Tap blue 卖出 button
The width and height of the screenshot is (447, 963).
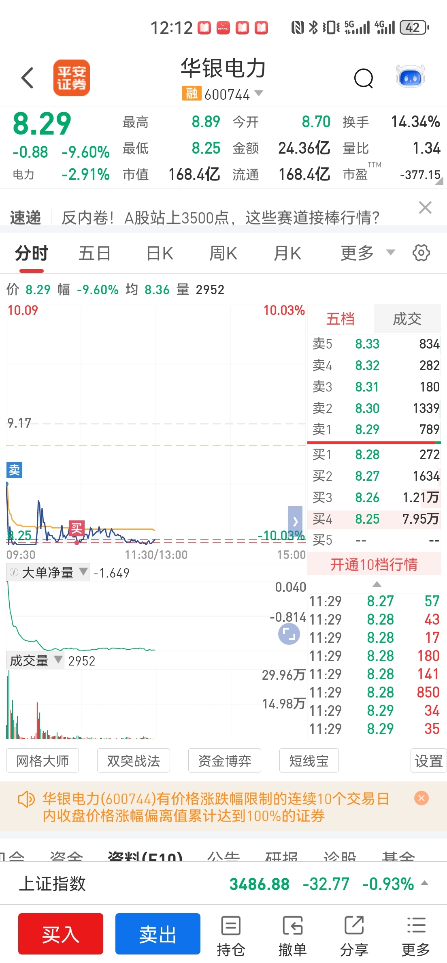point(158,934)
